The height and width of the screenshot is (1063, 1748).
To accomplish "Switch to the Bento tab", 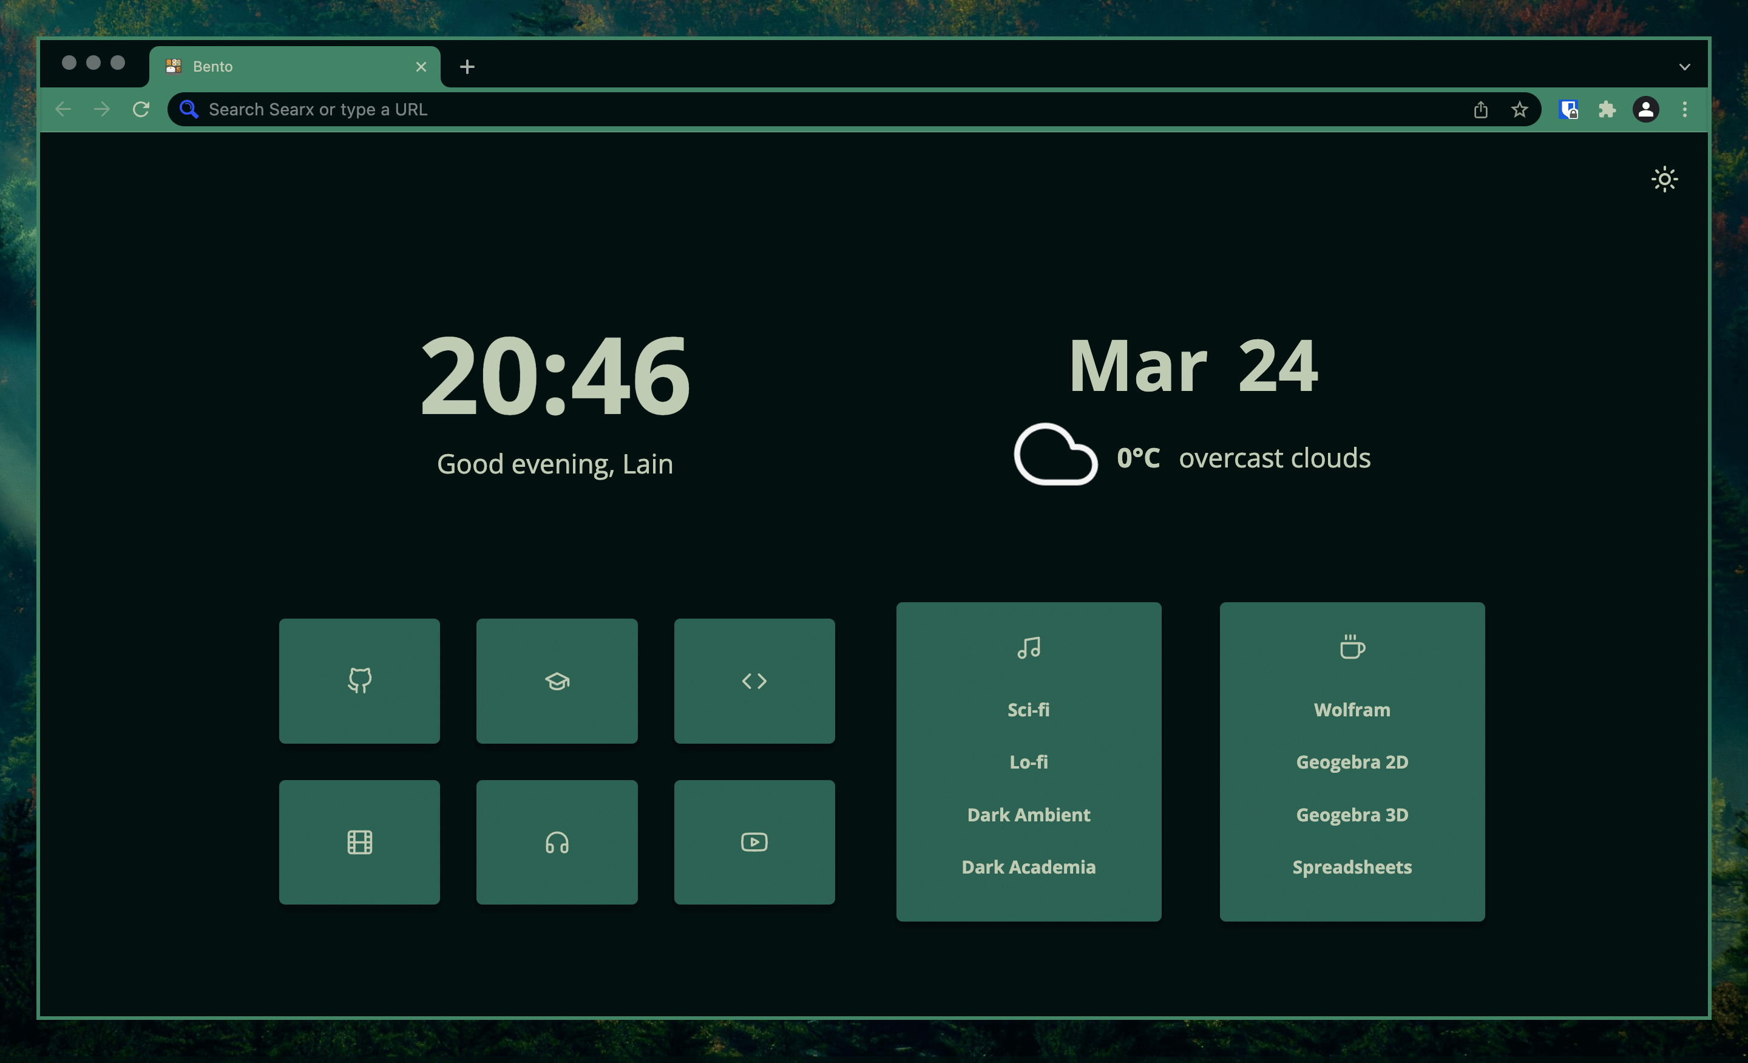I will 284,66.
